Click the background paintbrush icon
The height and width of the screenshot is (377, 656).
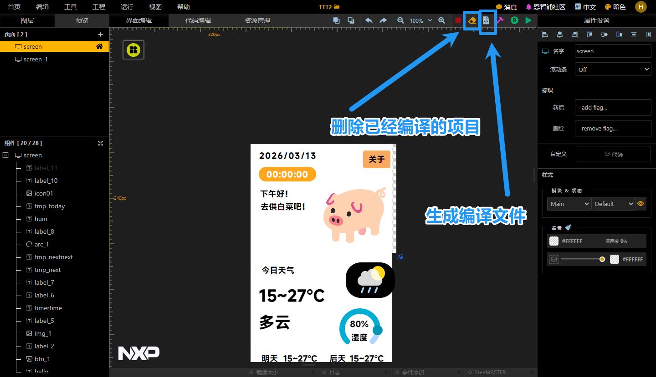[568, 227]
